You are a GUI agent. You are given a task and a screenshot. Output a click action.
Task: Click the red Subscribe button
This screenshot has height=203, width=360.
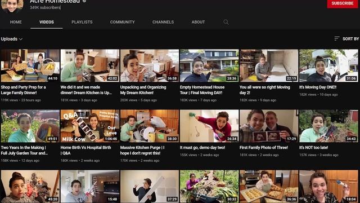(x=343, y=3)
